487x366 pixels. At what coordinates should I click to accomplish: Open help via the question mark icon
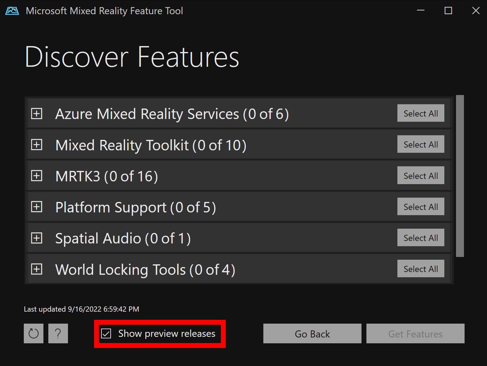(58, 333)
